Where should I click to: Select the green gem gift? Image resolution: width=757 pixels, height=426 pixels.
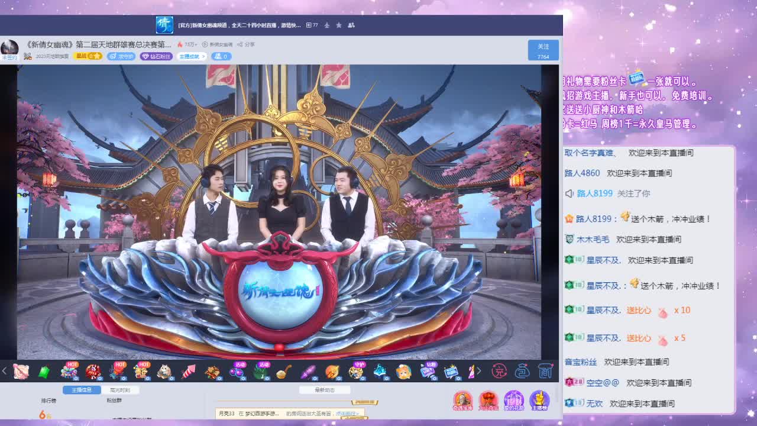point(44,372)
